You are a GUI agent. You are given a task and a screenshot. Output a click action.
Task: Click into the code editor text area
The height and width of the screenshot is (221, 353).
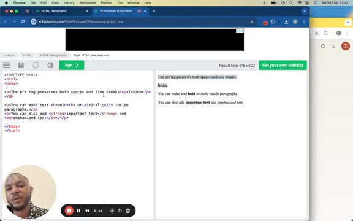click(x=78, y=144)
